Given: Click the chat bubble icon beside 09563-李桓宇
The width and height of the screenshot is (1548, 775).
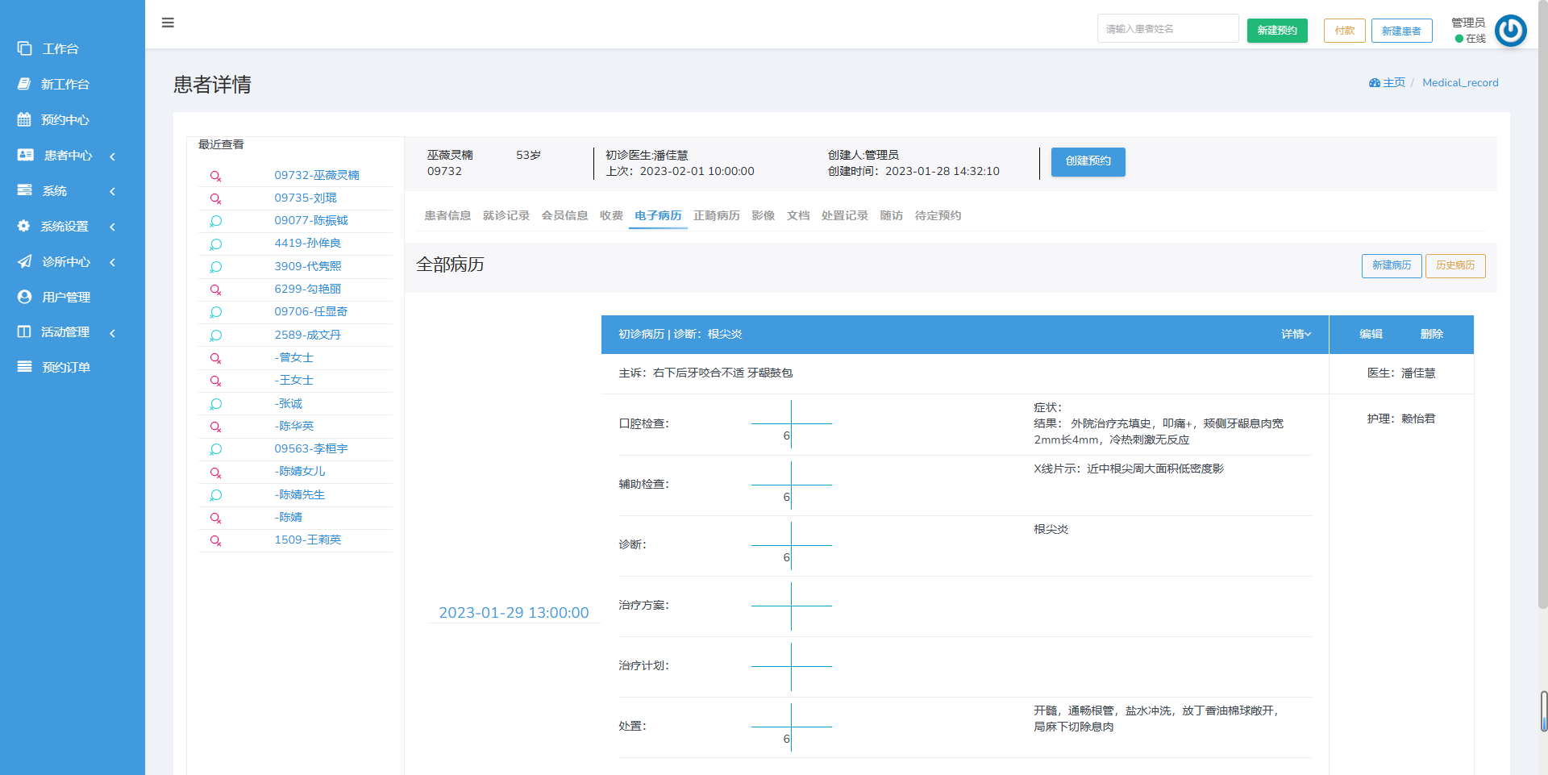Looking at the screenshot, I should pyautogui.click(x=215, y=449).
